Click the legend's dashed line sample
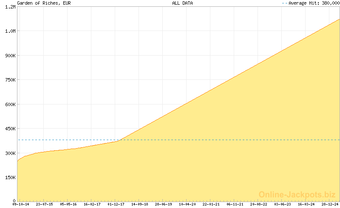Screen dimensions: 340x208 coord(284,3)
